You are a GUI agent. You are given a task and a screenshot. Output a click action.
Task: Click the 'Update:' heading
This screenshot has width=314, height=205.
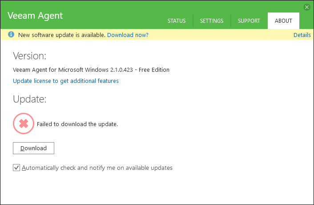30,99
